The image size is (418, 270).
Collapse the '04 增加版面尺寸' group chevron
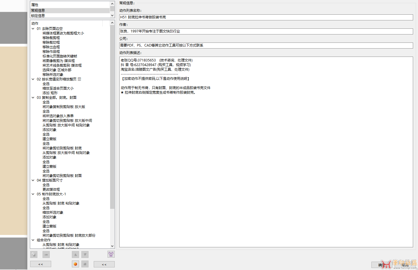(33, 180)
